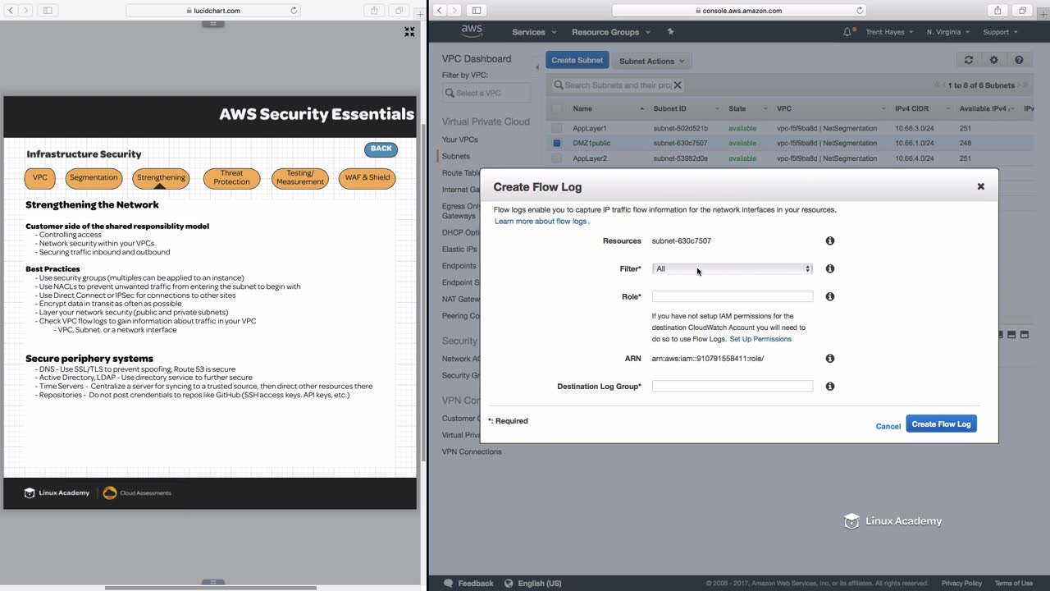Open the VPC Dashboard link
Viewport: 1050px width, 591px height.
point(477,59)
